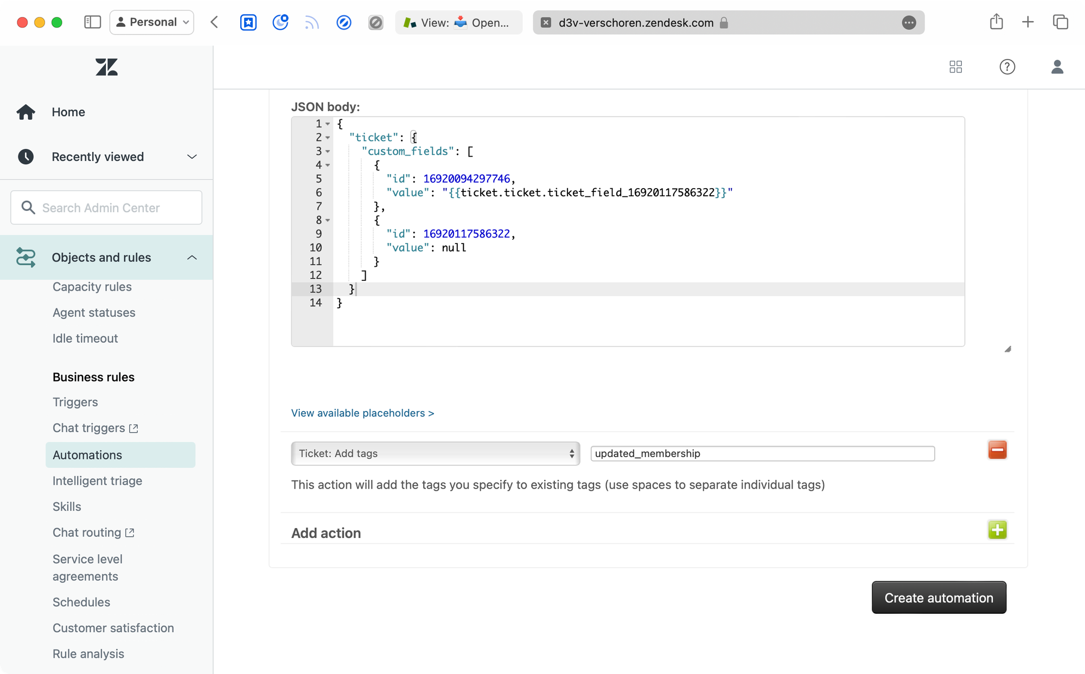1085x674 pixels.
Task: Remove the Add tags action with red minus
Action: click(x=997, y=450)
